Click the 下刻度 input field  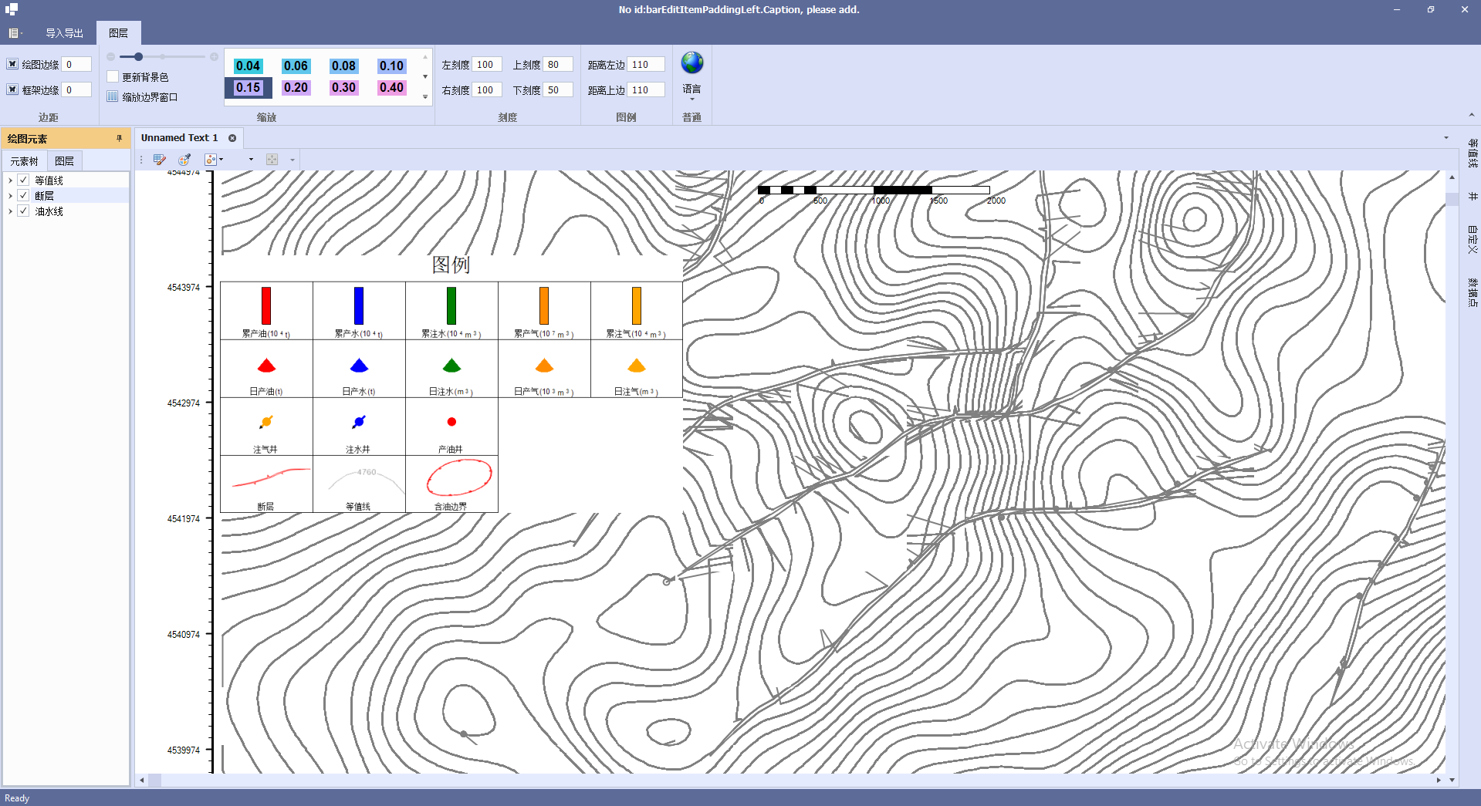tap(558, 89)
